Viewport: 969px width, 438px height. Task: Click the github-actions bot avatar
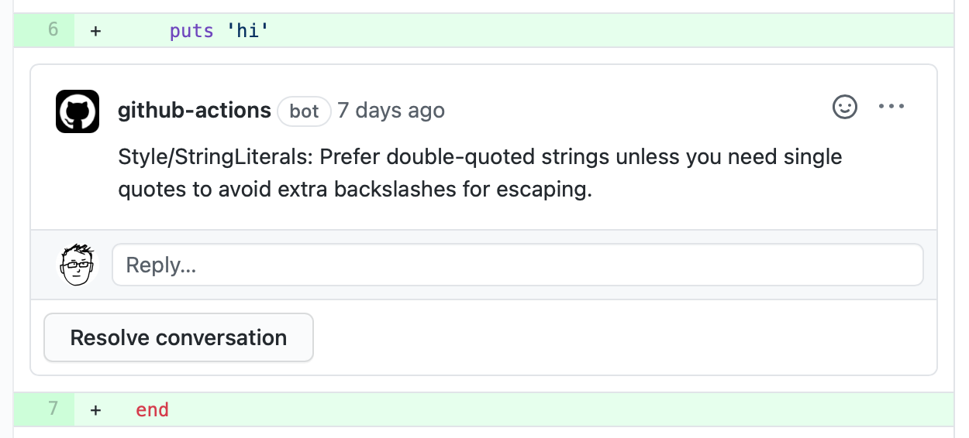[78, 111]
